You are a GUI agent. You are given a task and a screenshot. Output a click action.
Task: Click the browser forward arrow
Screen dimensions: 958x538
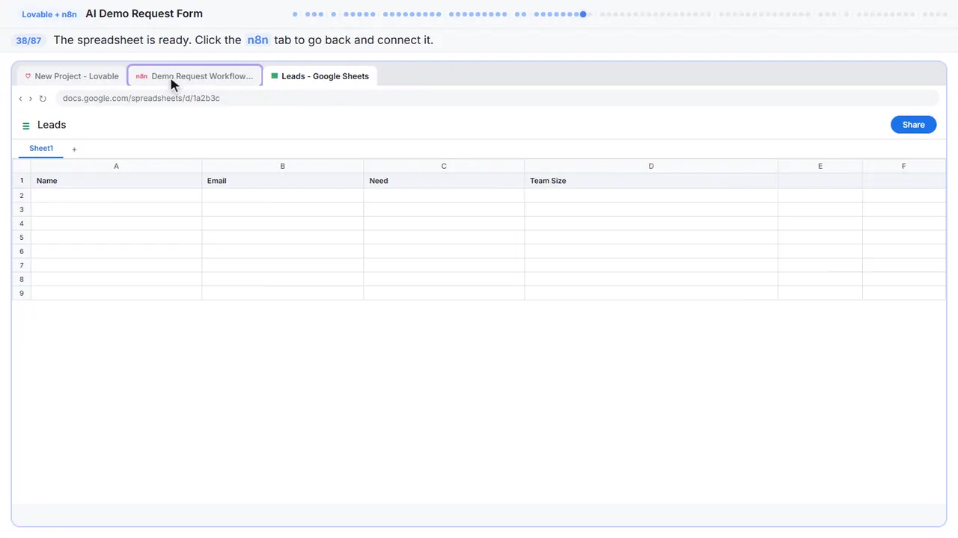pyautogui.click(x=31, y=98)
